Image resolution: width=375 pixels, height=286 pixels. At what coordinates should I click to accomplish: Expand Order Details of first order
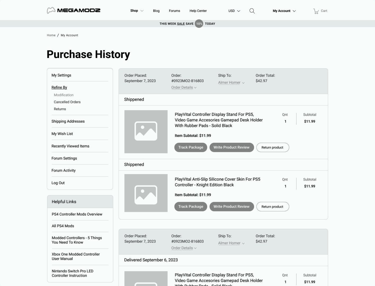tap(184, 88)
